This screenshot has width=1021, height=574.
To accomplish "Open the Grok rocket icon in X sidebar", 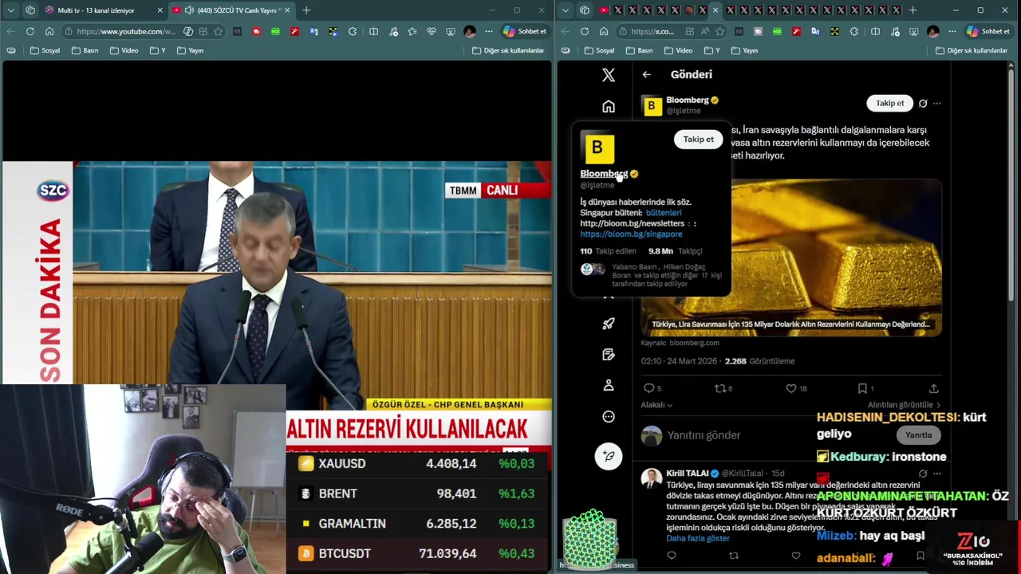I will coord(609,324).
